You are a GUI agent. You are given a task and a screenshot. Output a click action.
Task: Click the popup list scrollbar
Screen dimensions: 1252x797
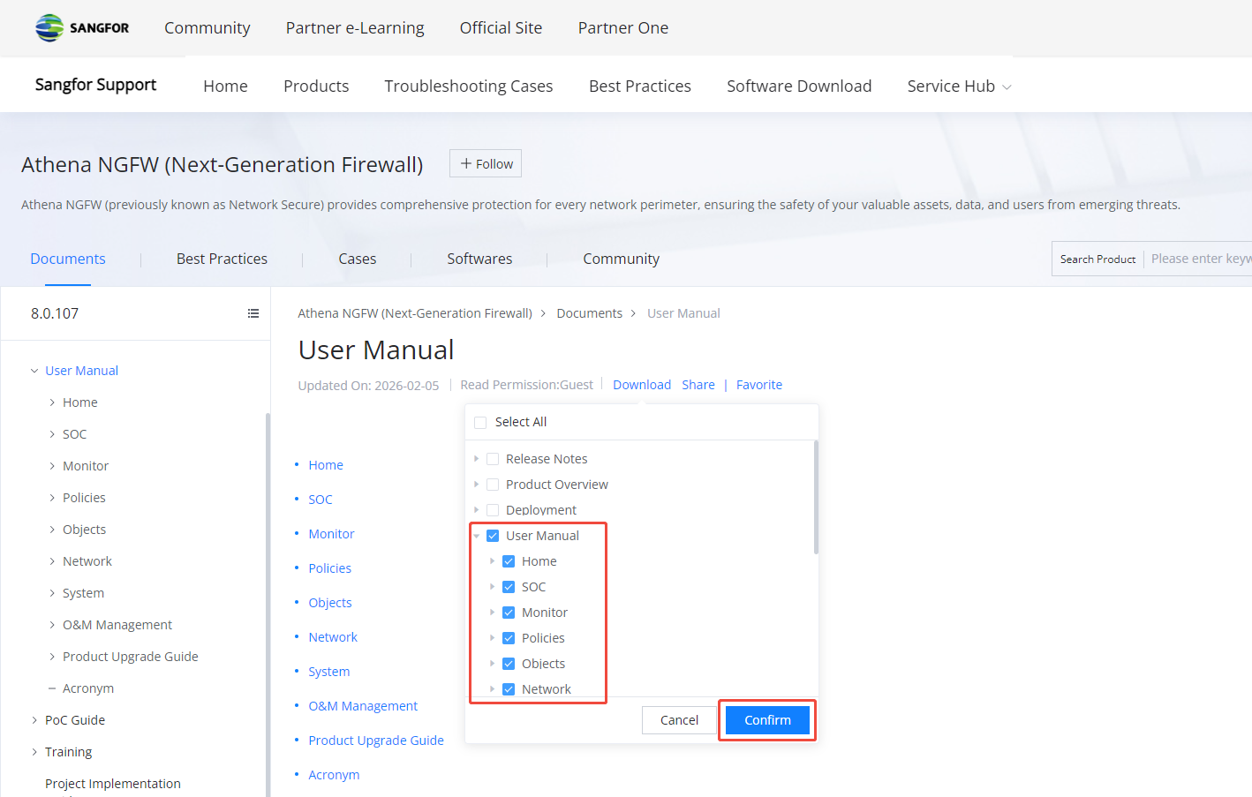(x=816, y=498)
